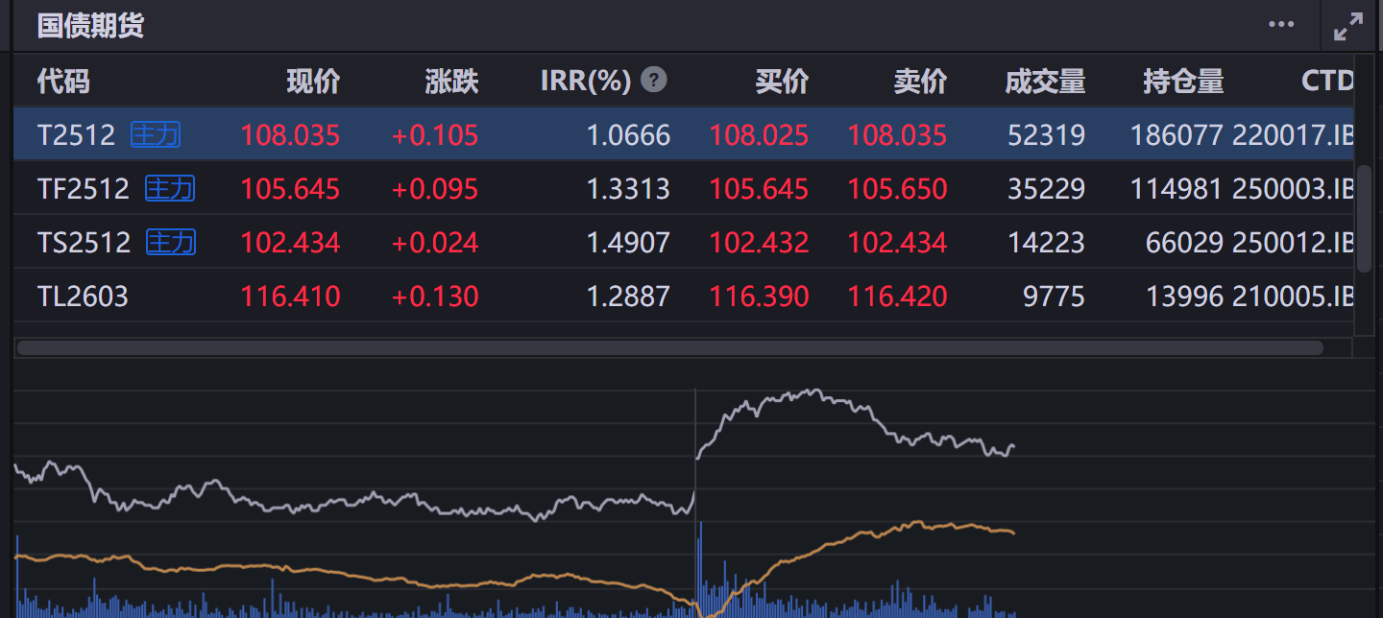The width and height of the screenshot is (1383, 618).
Task: Click volume value 52319
Action: (1047, 134)
